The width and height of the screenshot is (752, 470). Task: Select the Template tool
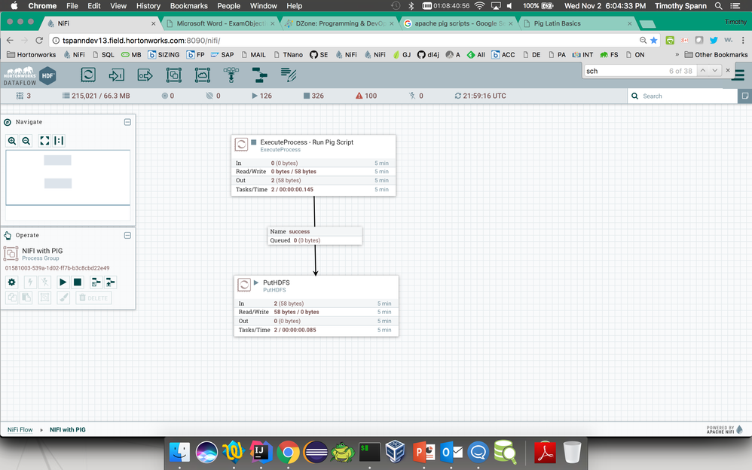pos(259,75)
